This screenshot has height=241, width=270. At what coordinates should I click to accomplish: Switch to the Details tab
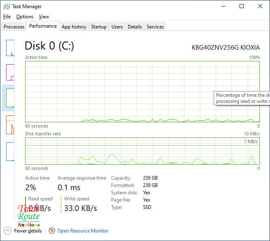click(135, 27)
